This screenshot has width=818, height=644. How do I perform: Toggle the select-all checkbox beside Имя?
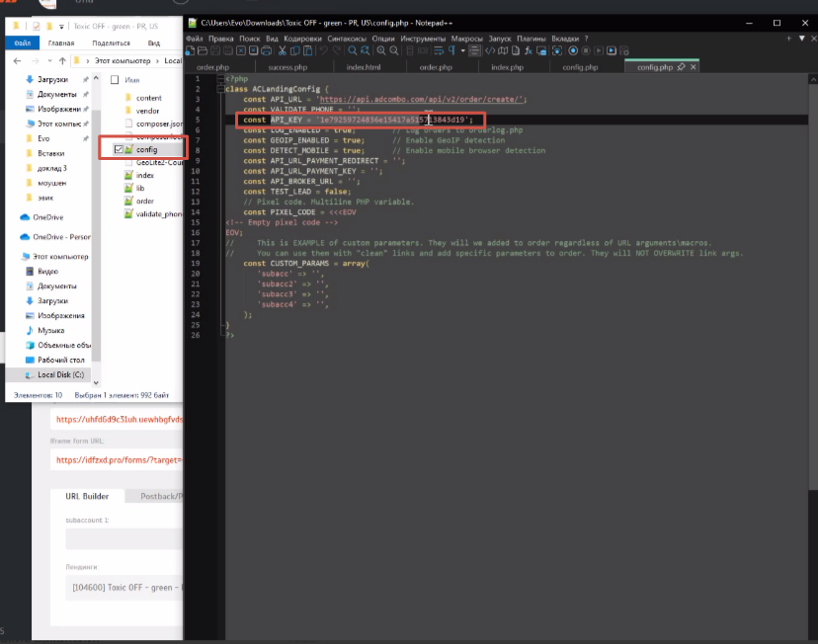click(x=115, y=79)
